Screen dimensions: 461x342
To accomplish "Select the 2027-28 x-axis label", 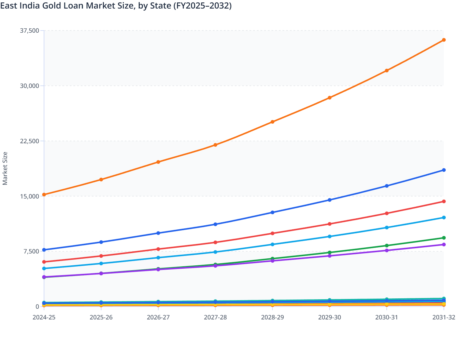I will coord(215,318).
